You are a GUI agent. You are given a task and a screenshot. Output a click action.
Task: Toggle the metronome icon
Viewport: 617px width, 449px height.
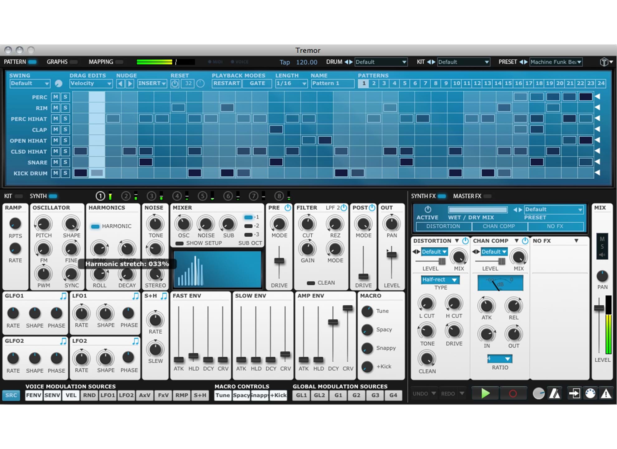pyautogui.click(x=555, y=393)
